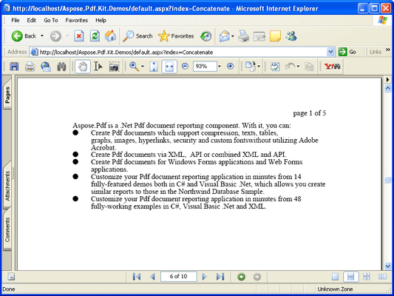Click the yellow Discuss note icon
The width and height of the screenshot is (394, 296).
[275, 36]
